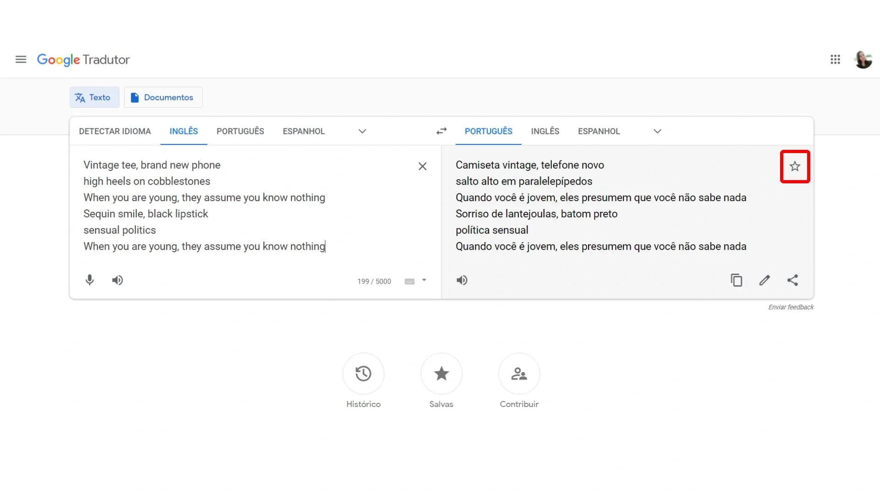Click the copy translation icon

pos(736,280)
